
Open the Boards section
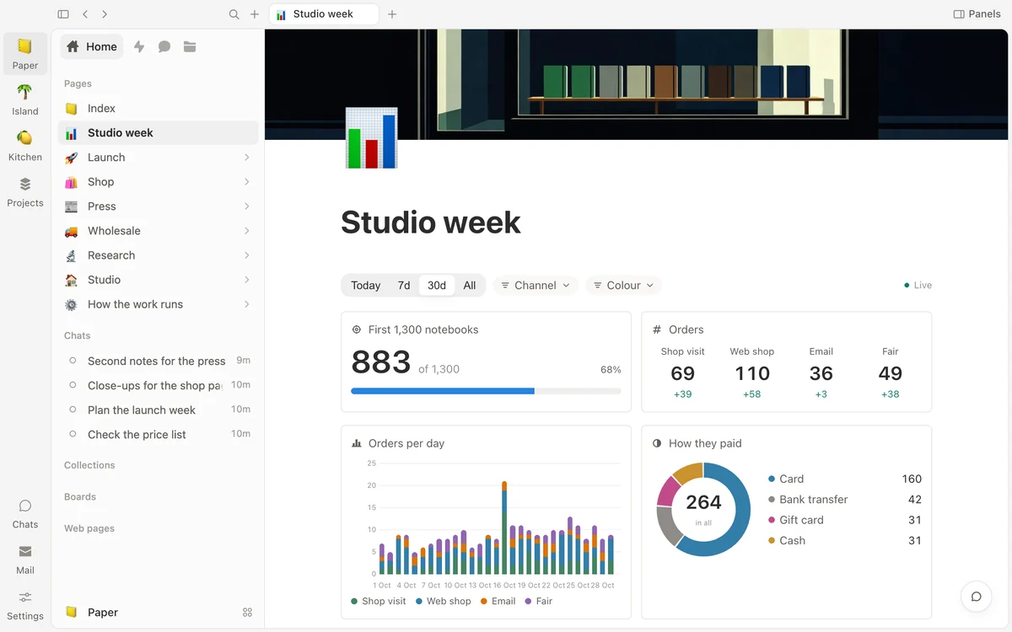click(80, 497)
